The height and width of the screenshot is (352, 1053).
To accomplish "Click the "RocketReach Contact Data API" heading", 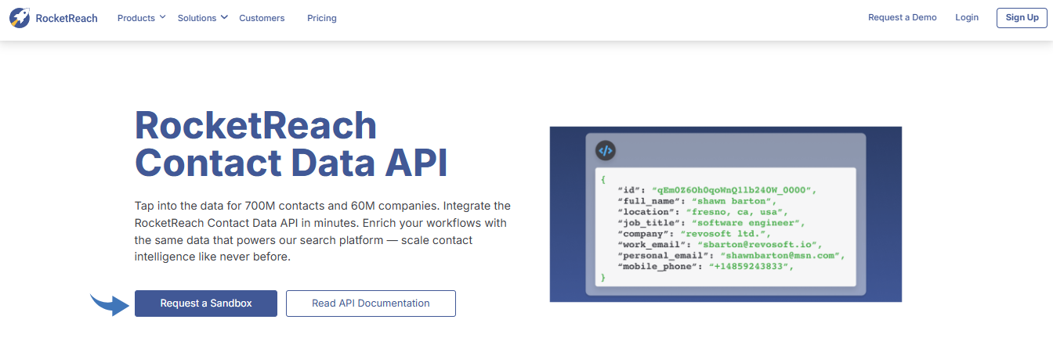I will point(291,145).
